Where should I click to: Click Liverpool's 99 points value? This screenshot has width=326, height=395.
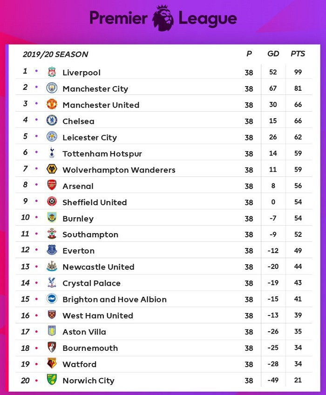(298, 72)
